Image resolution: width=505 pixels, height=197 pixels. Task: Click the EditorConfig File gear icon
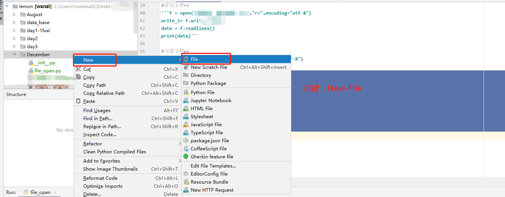(x=186, y=174)
